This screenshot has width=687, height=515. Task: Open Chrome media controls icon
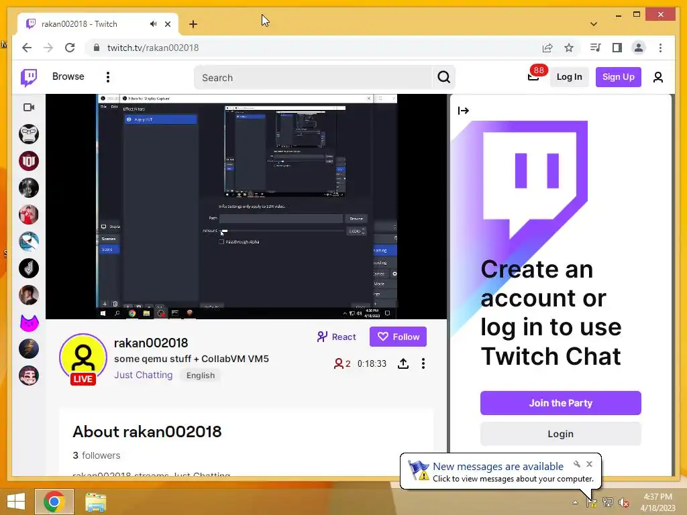[x=595, y=48]
